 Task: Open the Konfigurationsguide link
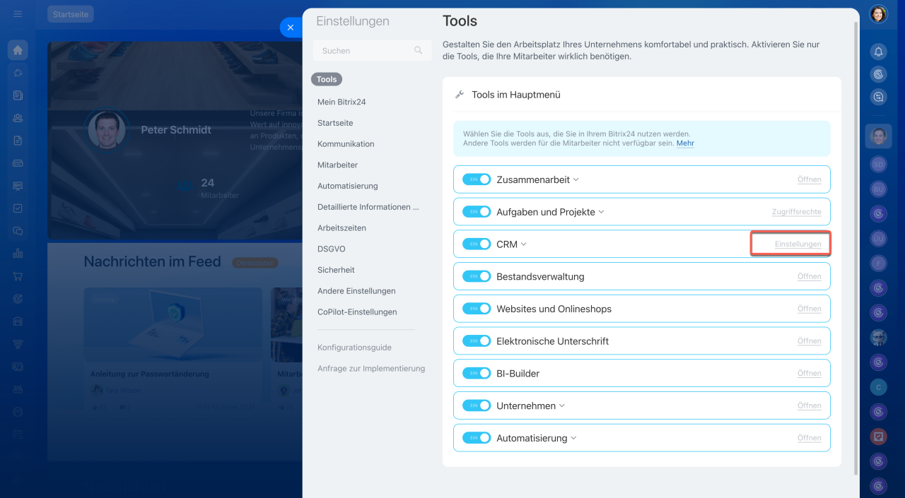(x=354, y=348)
